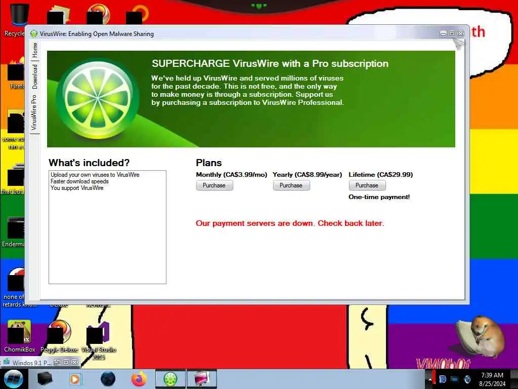Purchase the Lifetime CA$29.99 plan
This screenshot has height=389, width=518.
[x=367, y=185]
